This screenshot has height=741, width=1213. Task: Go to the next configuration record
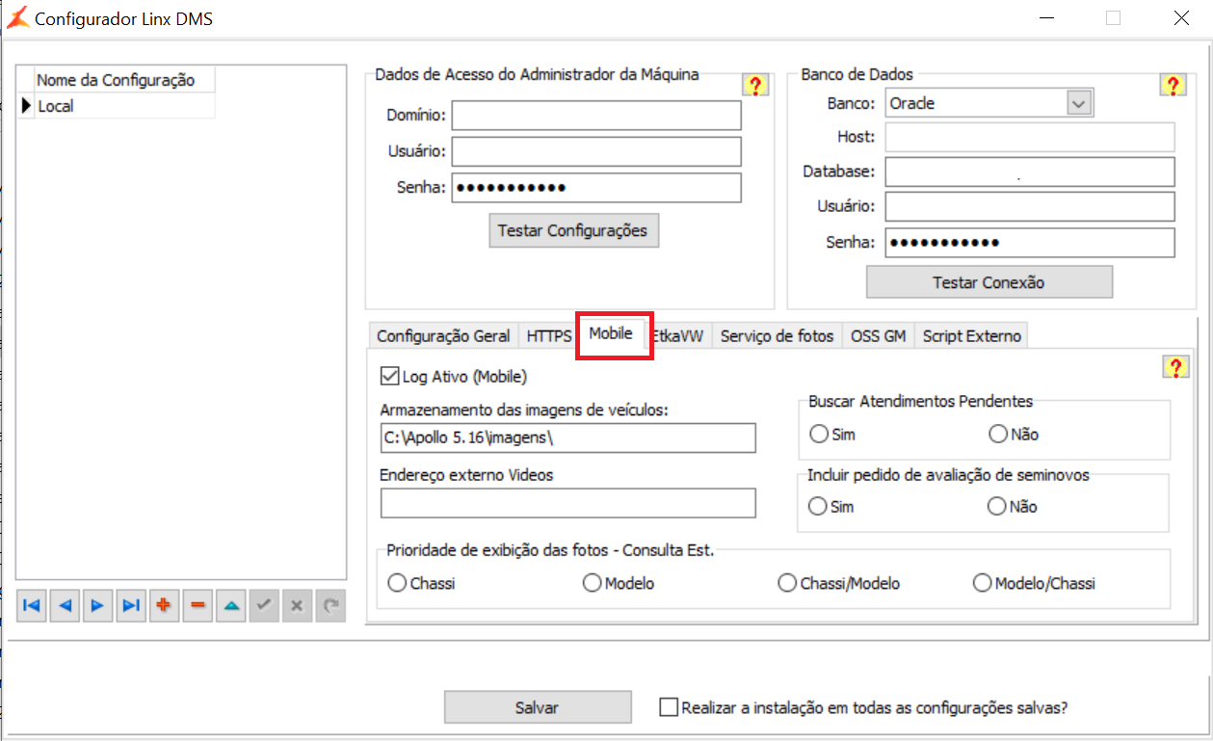click(98, 605)
